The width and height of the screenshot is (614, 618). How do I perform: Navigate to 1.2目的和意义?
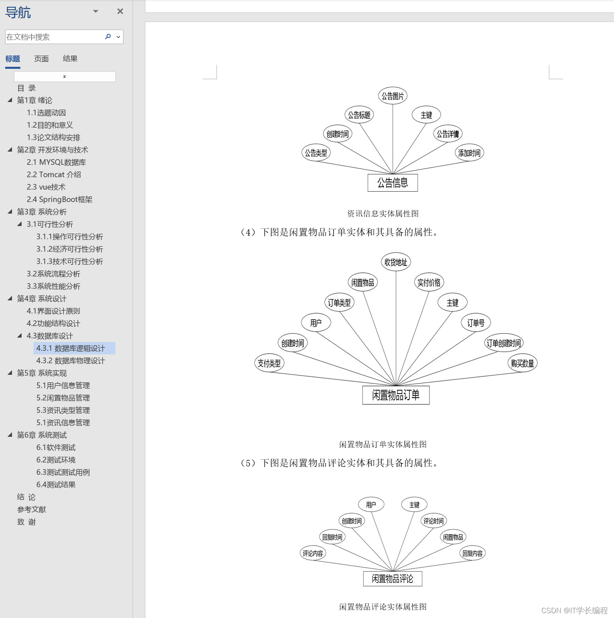50,125
